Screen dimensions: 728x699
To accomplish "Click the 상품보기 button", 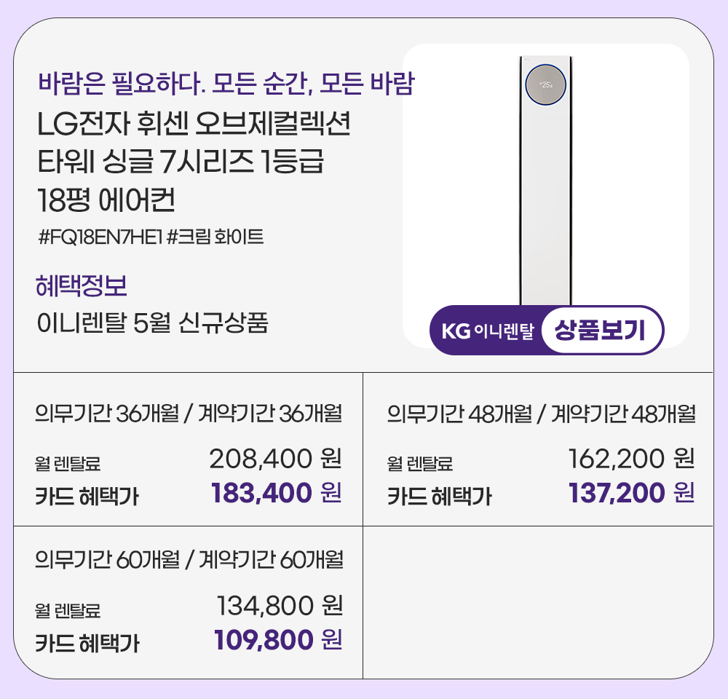I will point(601,331).
